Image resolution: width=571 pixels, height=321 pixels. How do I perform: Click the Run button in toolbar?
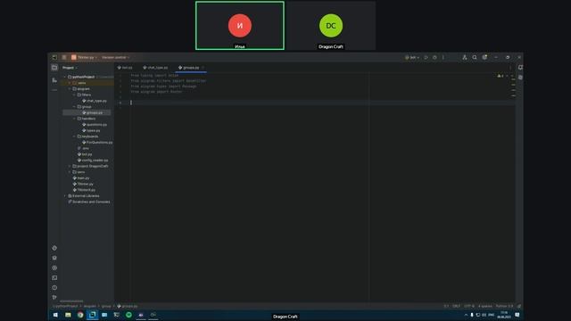point(426,57)
